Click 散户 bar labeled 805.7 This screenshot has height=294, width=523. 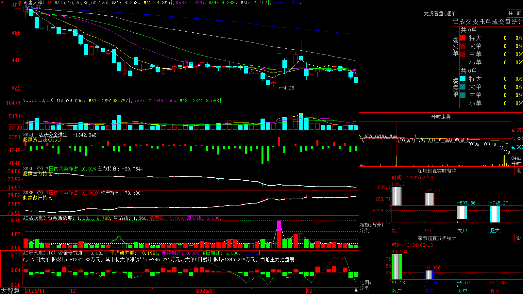point(397,196)
